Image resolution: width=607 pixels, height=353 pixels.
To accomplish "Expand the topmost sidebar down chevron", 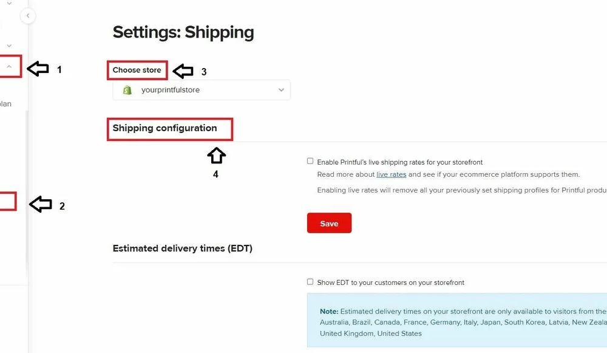I will [x=9, y=3].
